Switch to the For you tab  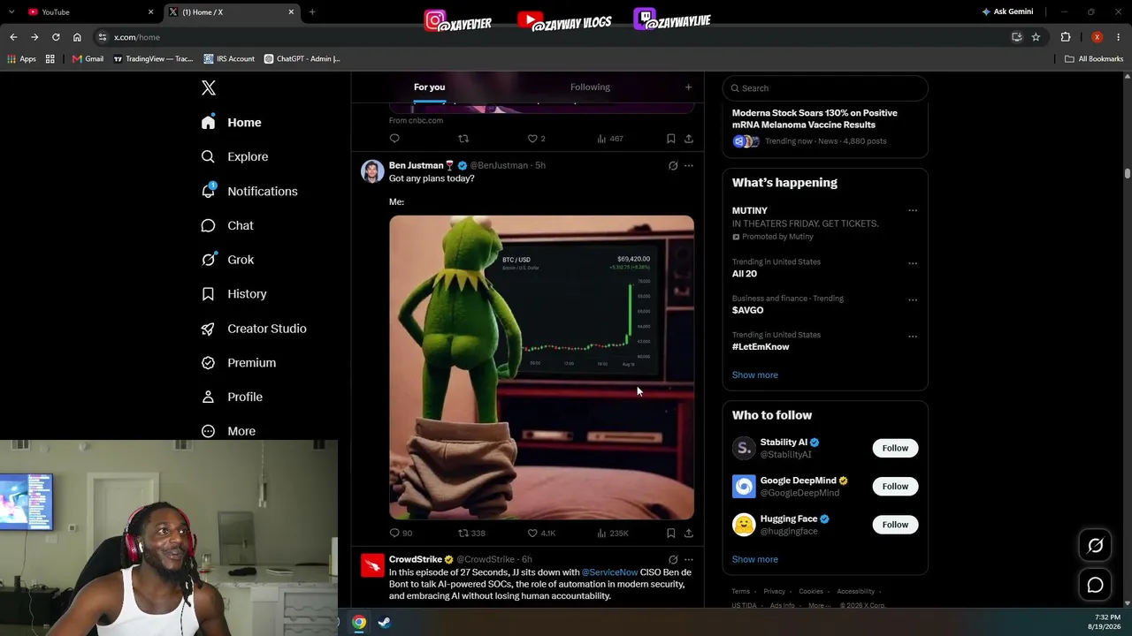(430, 87)
